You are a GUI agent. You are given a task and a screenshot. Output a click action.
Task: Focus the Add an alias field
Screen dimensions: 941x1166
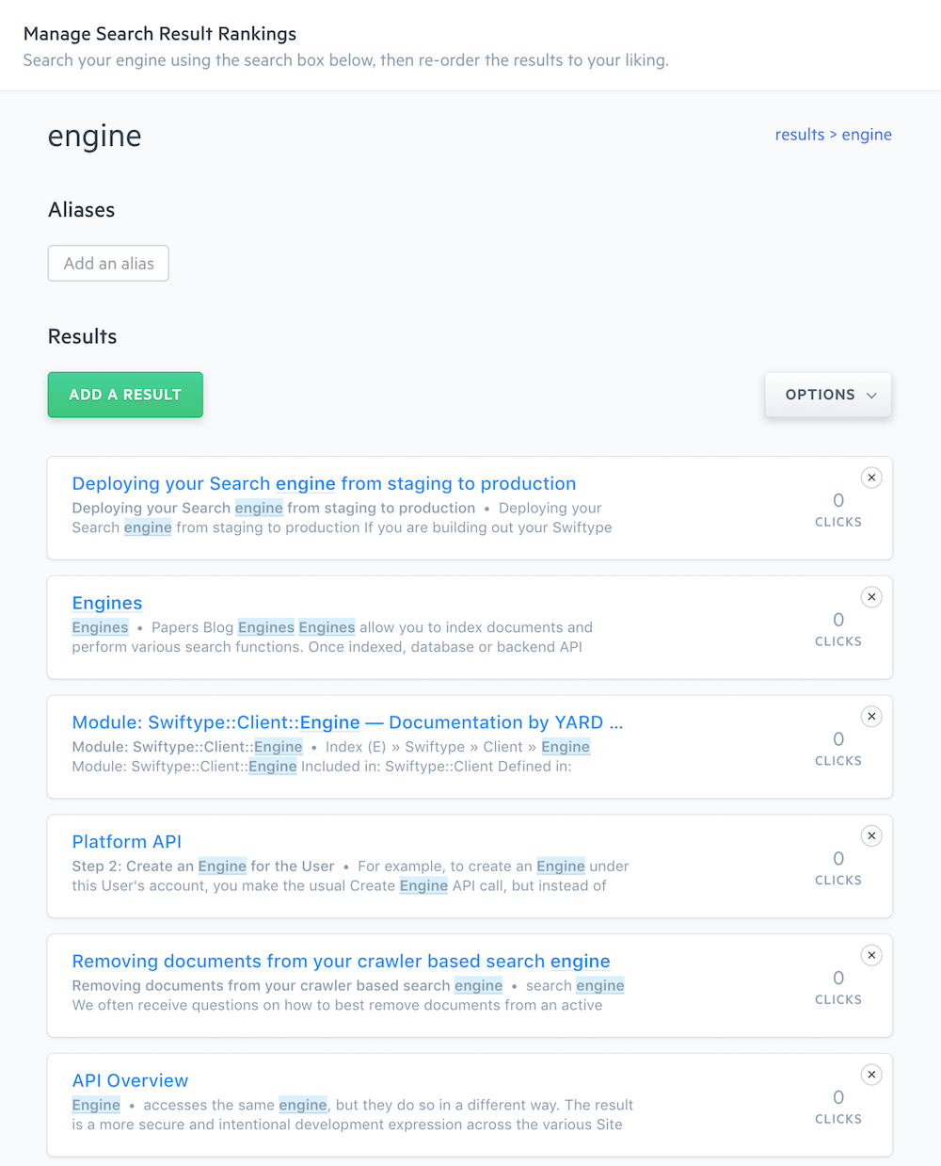pos(108,264)
